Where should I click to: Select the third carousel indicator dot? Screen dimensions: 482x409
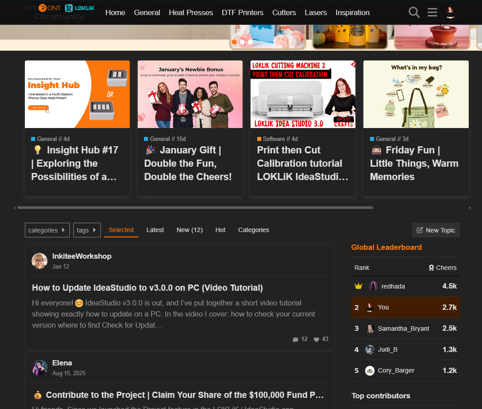click(x=250, y=42)
